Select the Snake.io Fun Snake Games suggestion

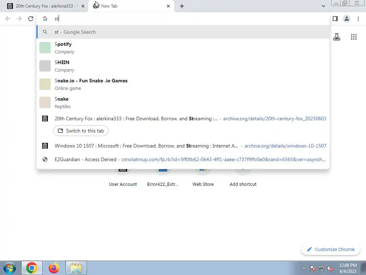point(183,84)
